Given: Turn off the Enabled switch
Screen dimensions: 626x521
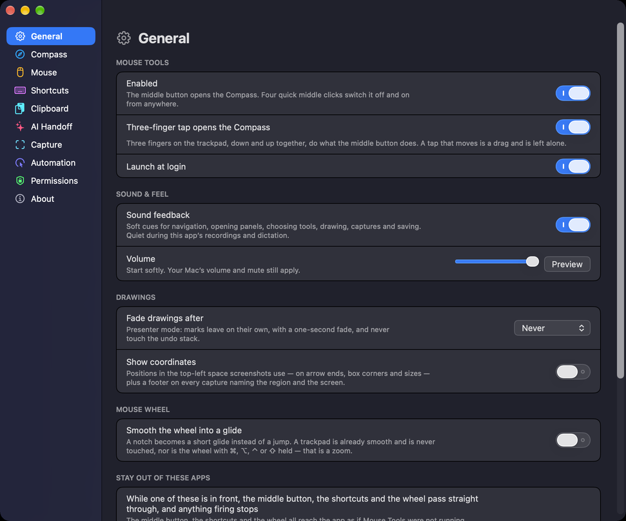Looking at the screenshot, I should (x=573, y=93).
